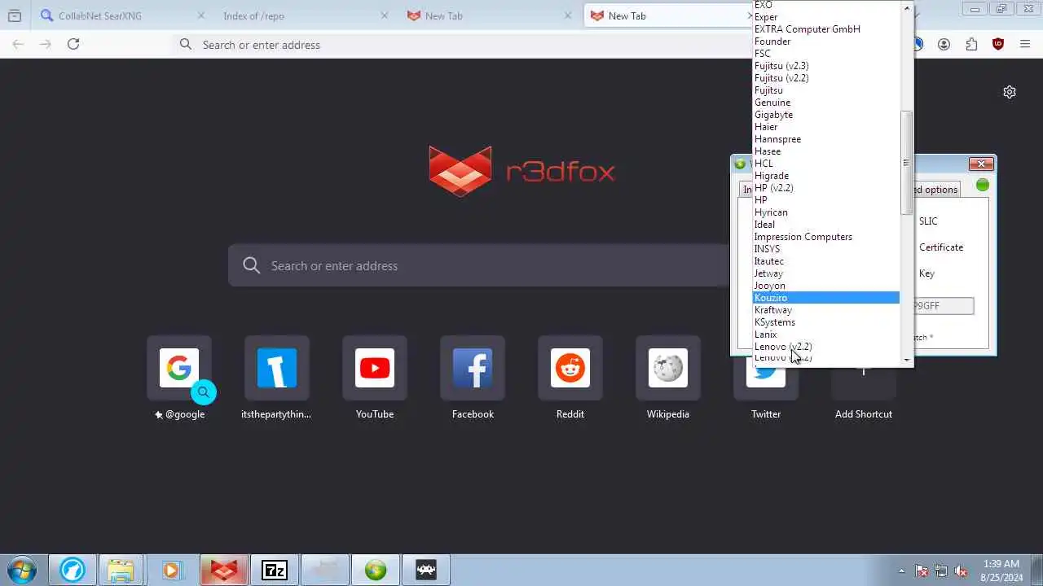Select Fujitsu (v2.3) from the list
The width and height of the screenshot is (1043, 586).
point(825,66)
